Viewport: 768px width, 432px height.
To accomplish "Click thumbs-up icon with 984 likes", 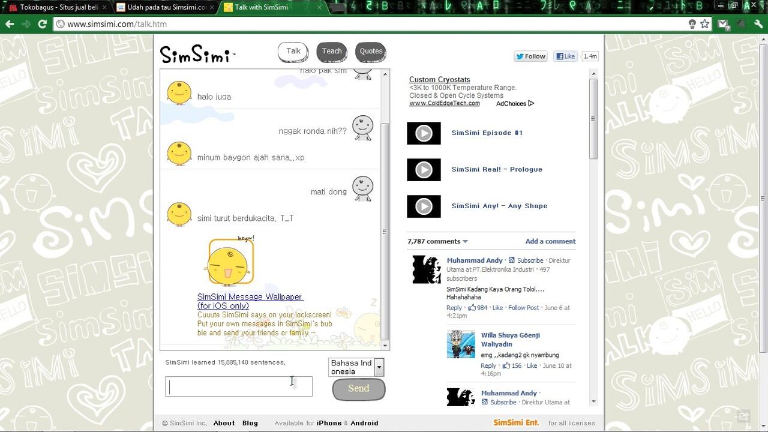I will click(472, 307).
